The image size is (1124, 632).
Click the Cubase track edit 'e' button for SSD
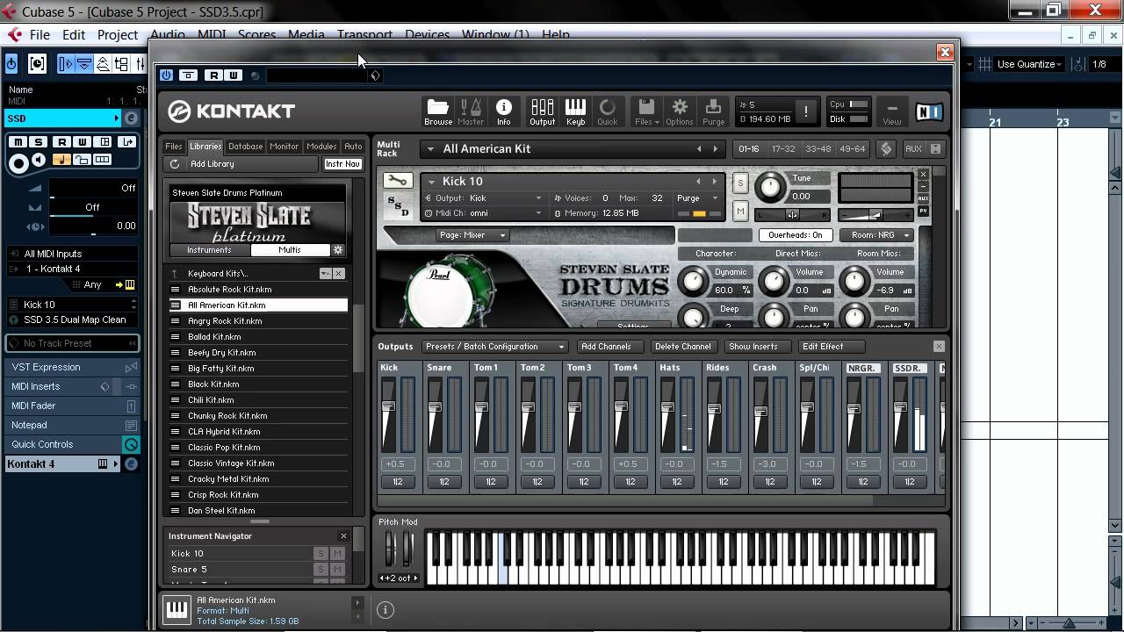pos(131,118)
